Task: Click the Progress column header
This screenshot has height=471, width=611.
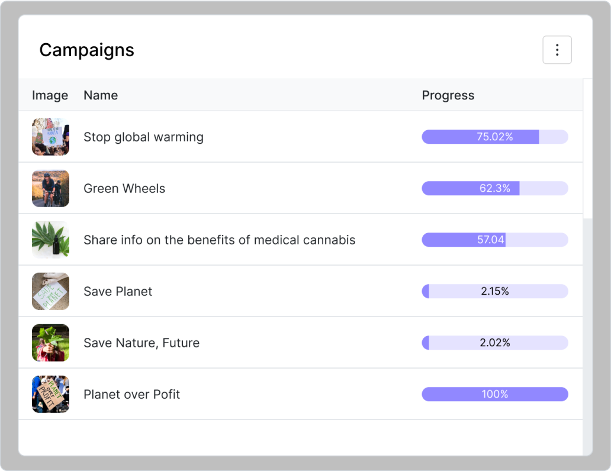Action: click(x=448, y=95)
